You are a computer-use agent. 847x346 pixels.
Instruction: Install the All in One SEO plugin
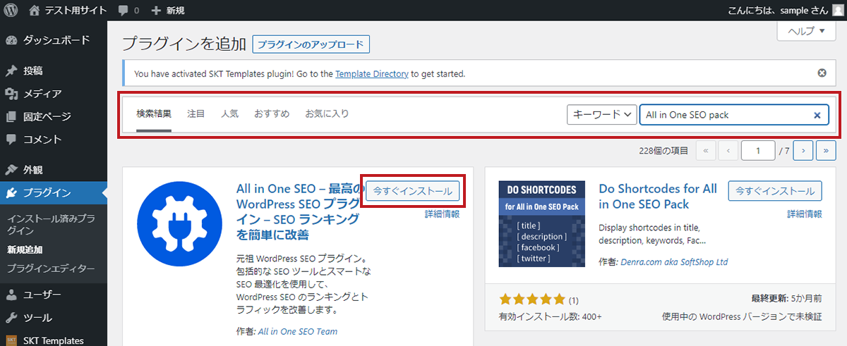pos(413,191)
